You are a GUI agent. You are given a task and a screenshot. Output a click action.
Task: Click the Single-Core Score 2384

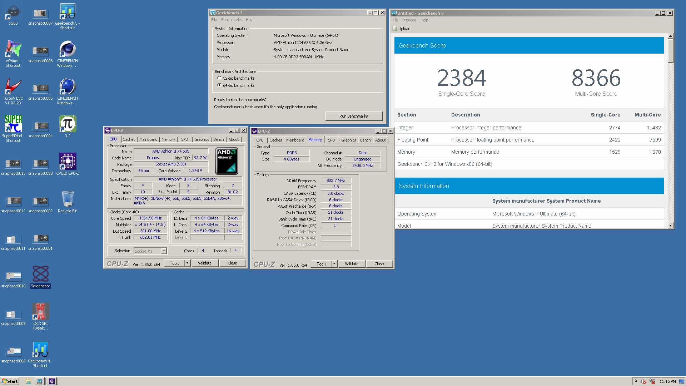click(461, 78)
